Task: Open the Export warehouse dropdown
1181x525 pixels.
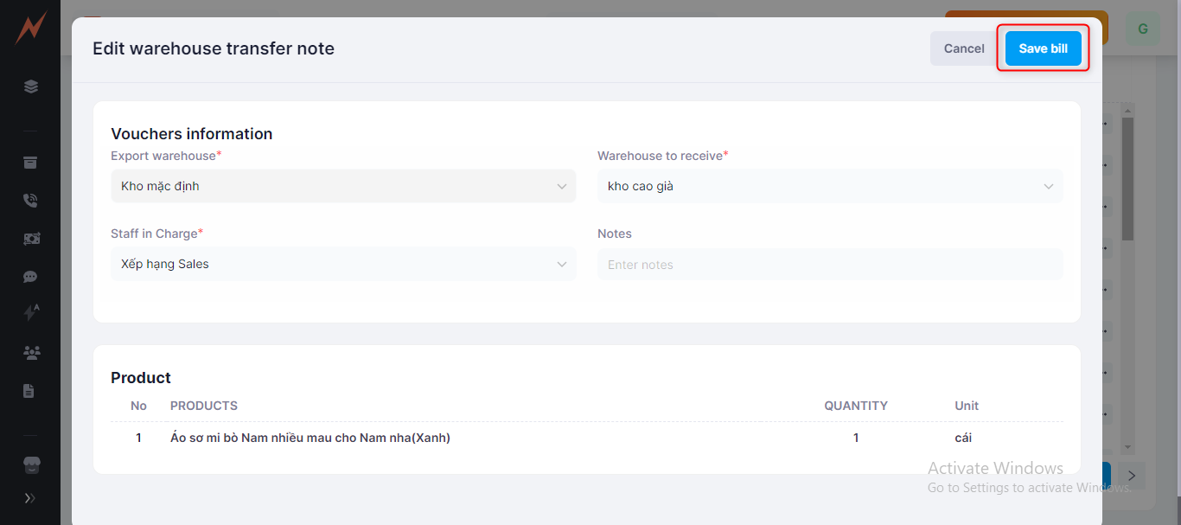Action: coord(342,186)
